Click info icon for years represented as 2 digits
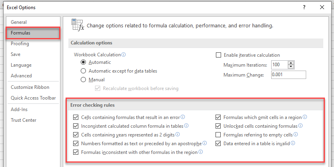This screenshot has width=334, height=167. [178, 134]
